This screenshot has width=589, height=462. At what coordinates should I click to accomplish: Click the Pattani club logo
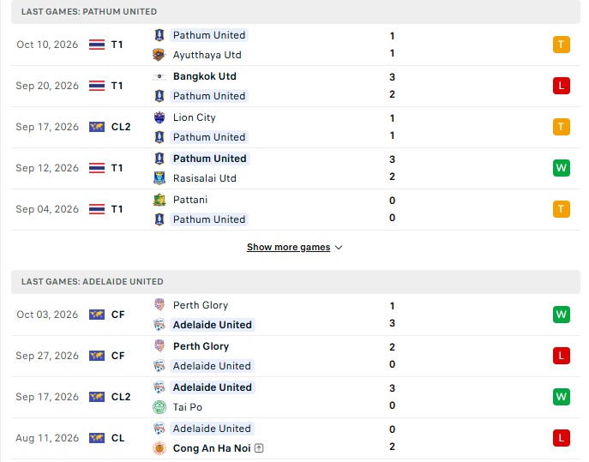pyautogui.click(x=159, y=200)
